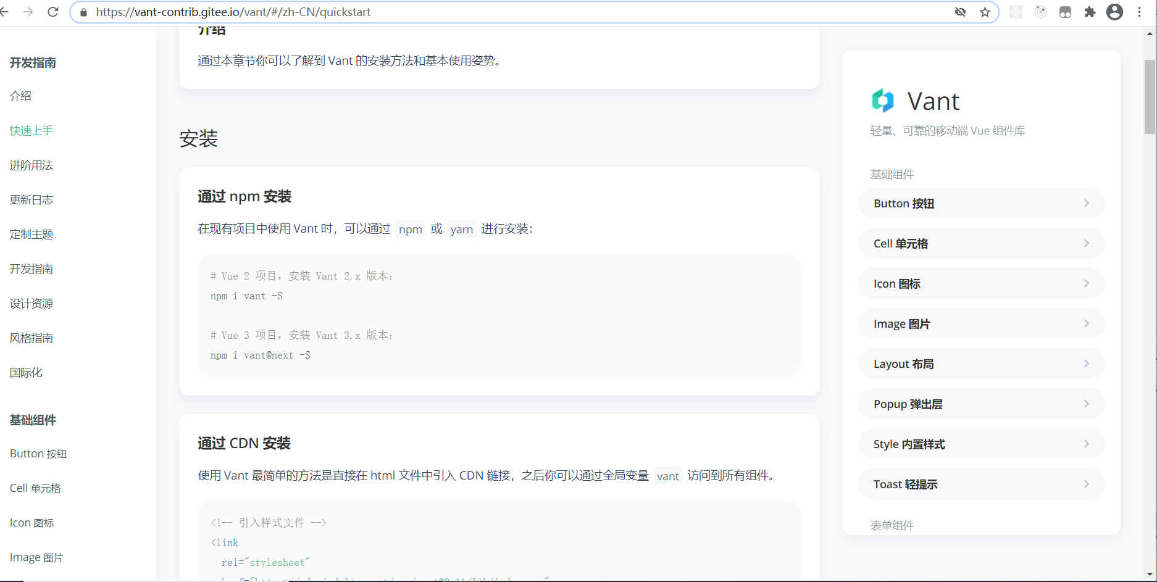This screenshot has height=582, width=1157.
Task: Click the site security padlock icon
Action: click(x=83, y=12)
